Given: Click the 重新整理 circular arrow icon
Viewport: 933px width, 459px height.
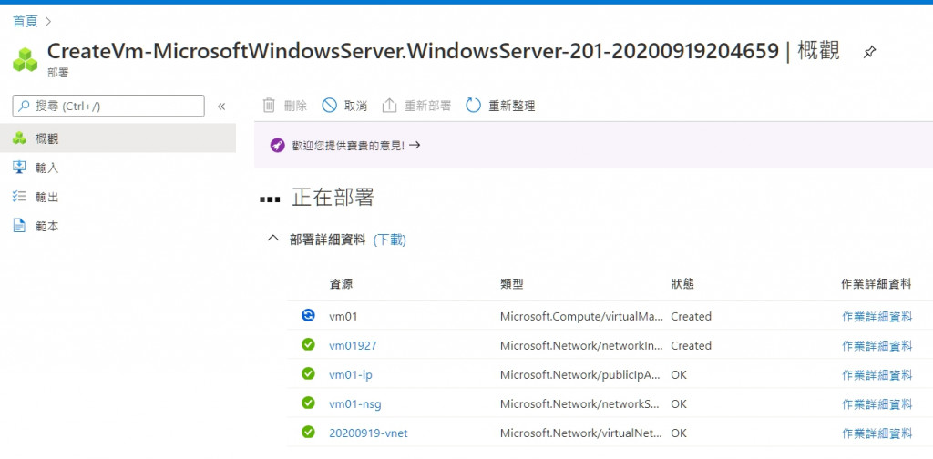Looking at the screenshot, I should click(x=473, y=106).
